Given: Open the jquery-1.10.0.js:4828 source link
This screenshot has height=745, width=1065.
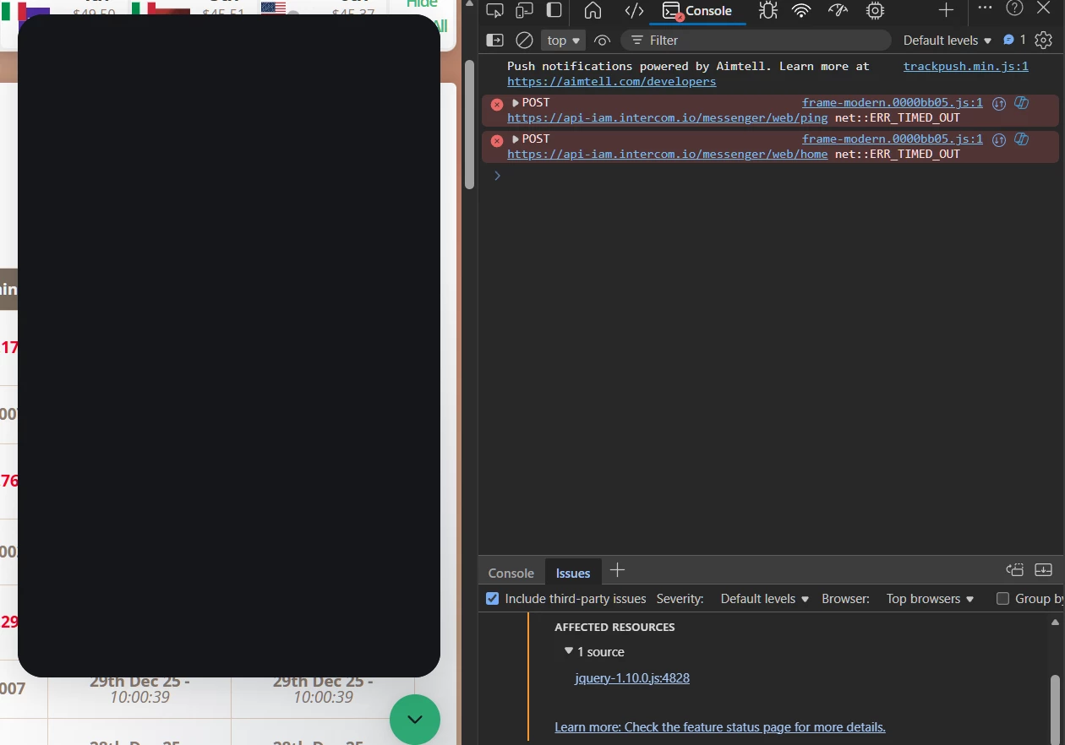Looking at the screenshot, I should [x=631, y=677].
